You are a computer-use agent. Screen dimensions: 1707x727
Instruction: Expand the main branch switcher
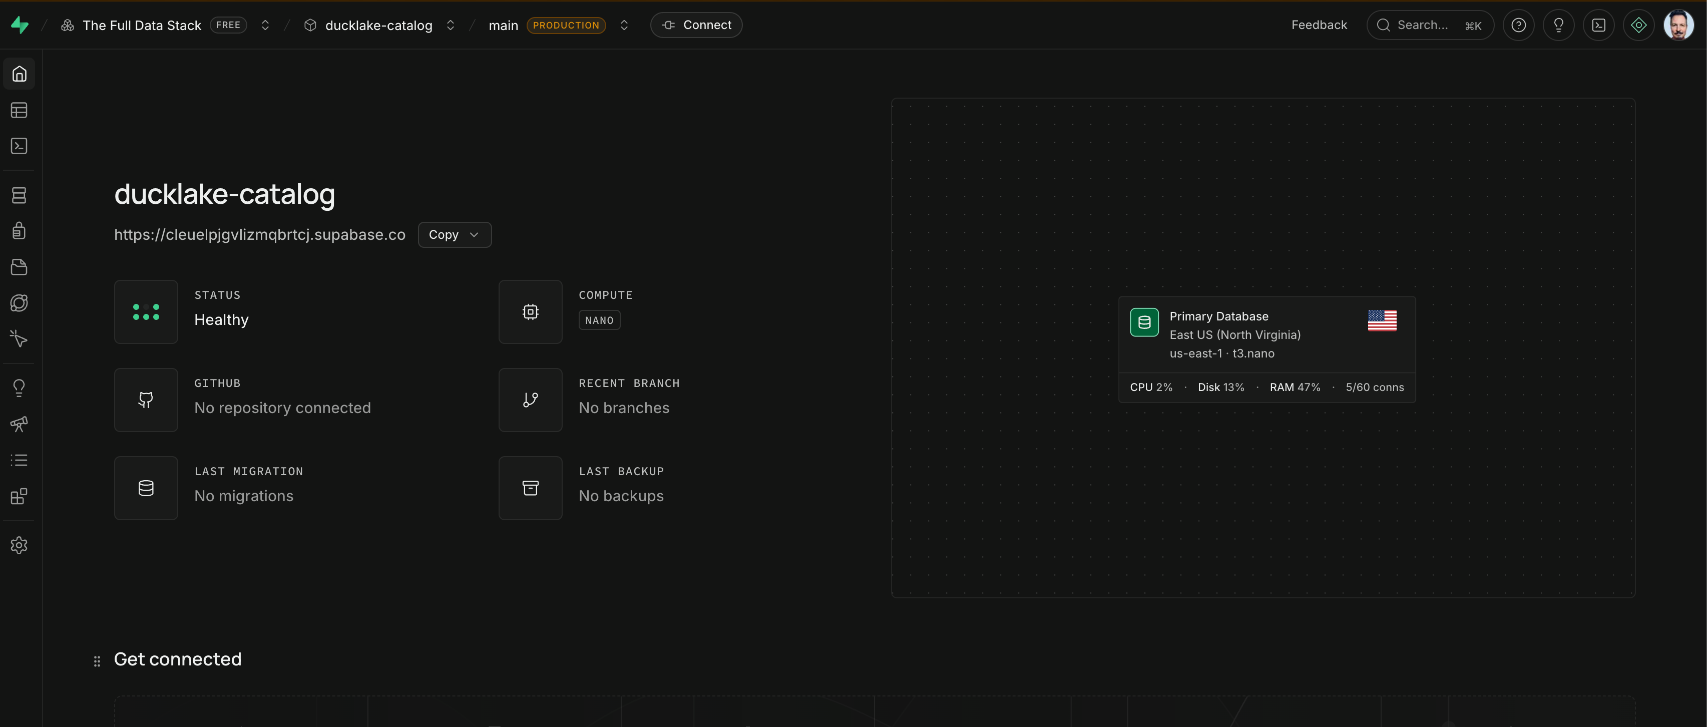coord(624,25)
